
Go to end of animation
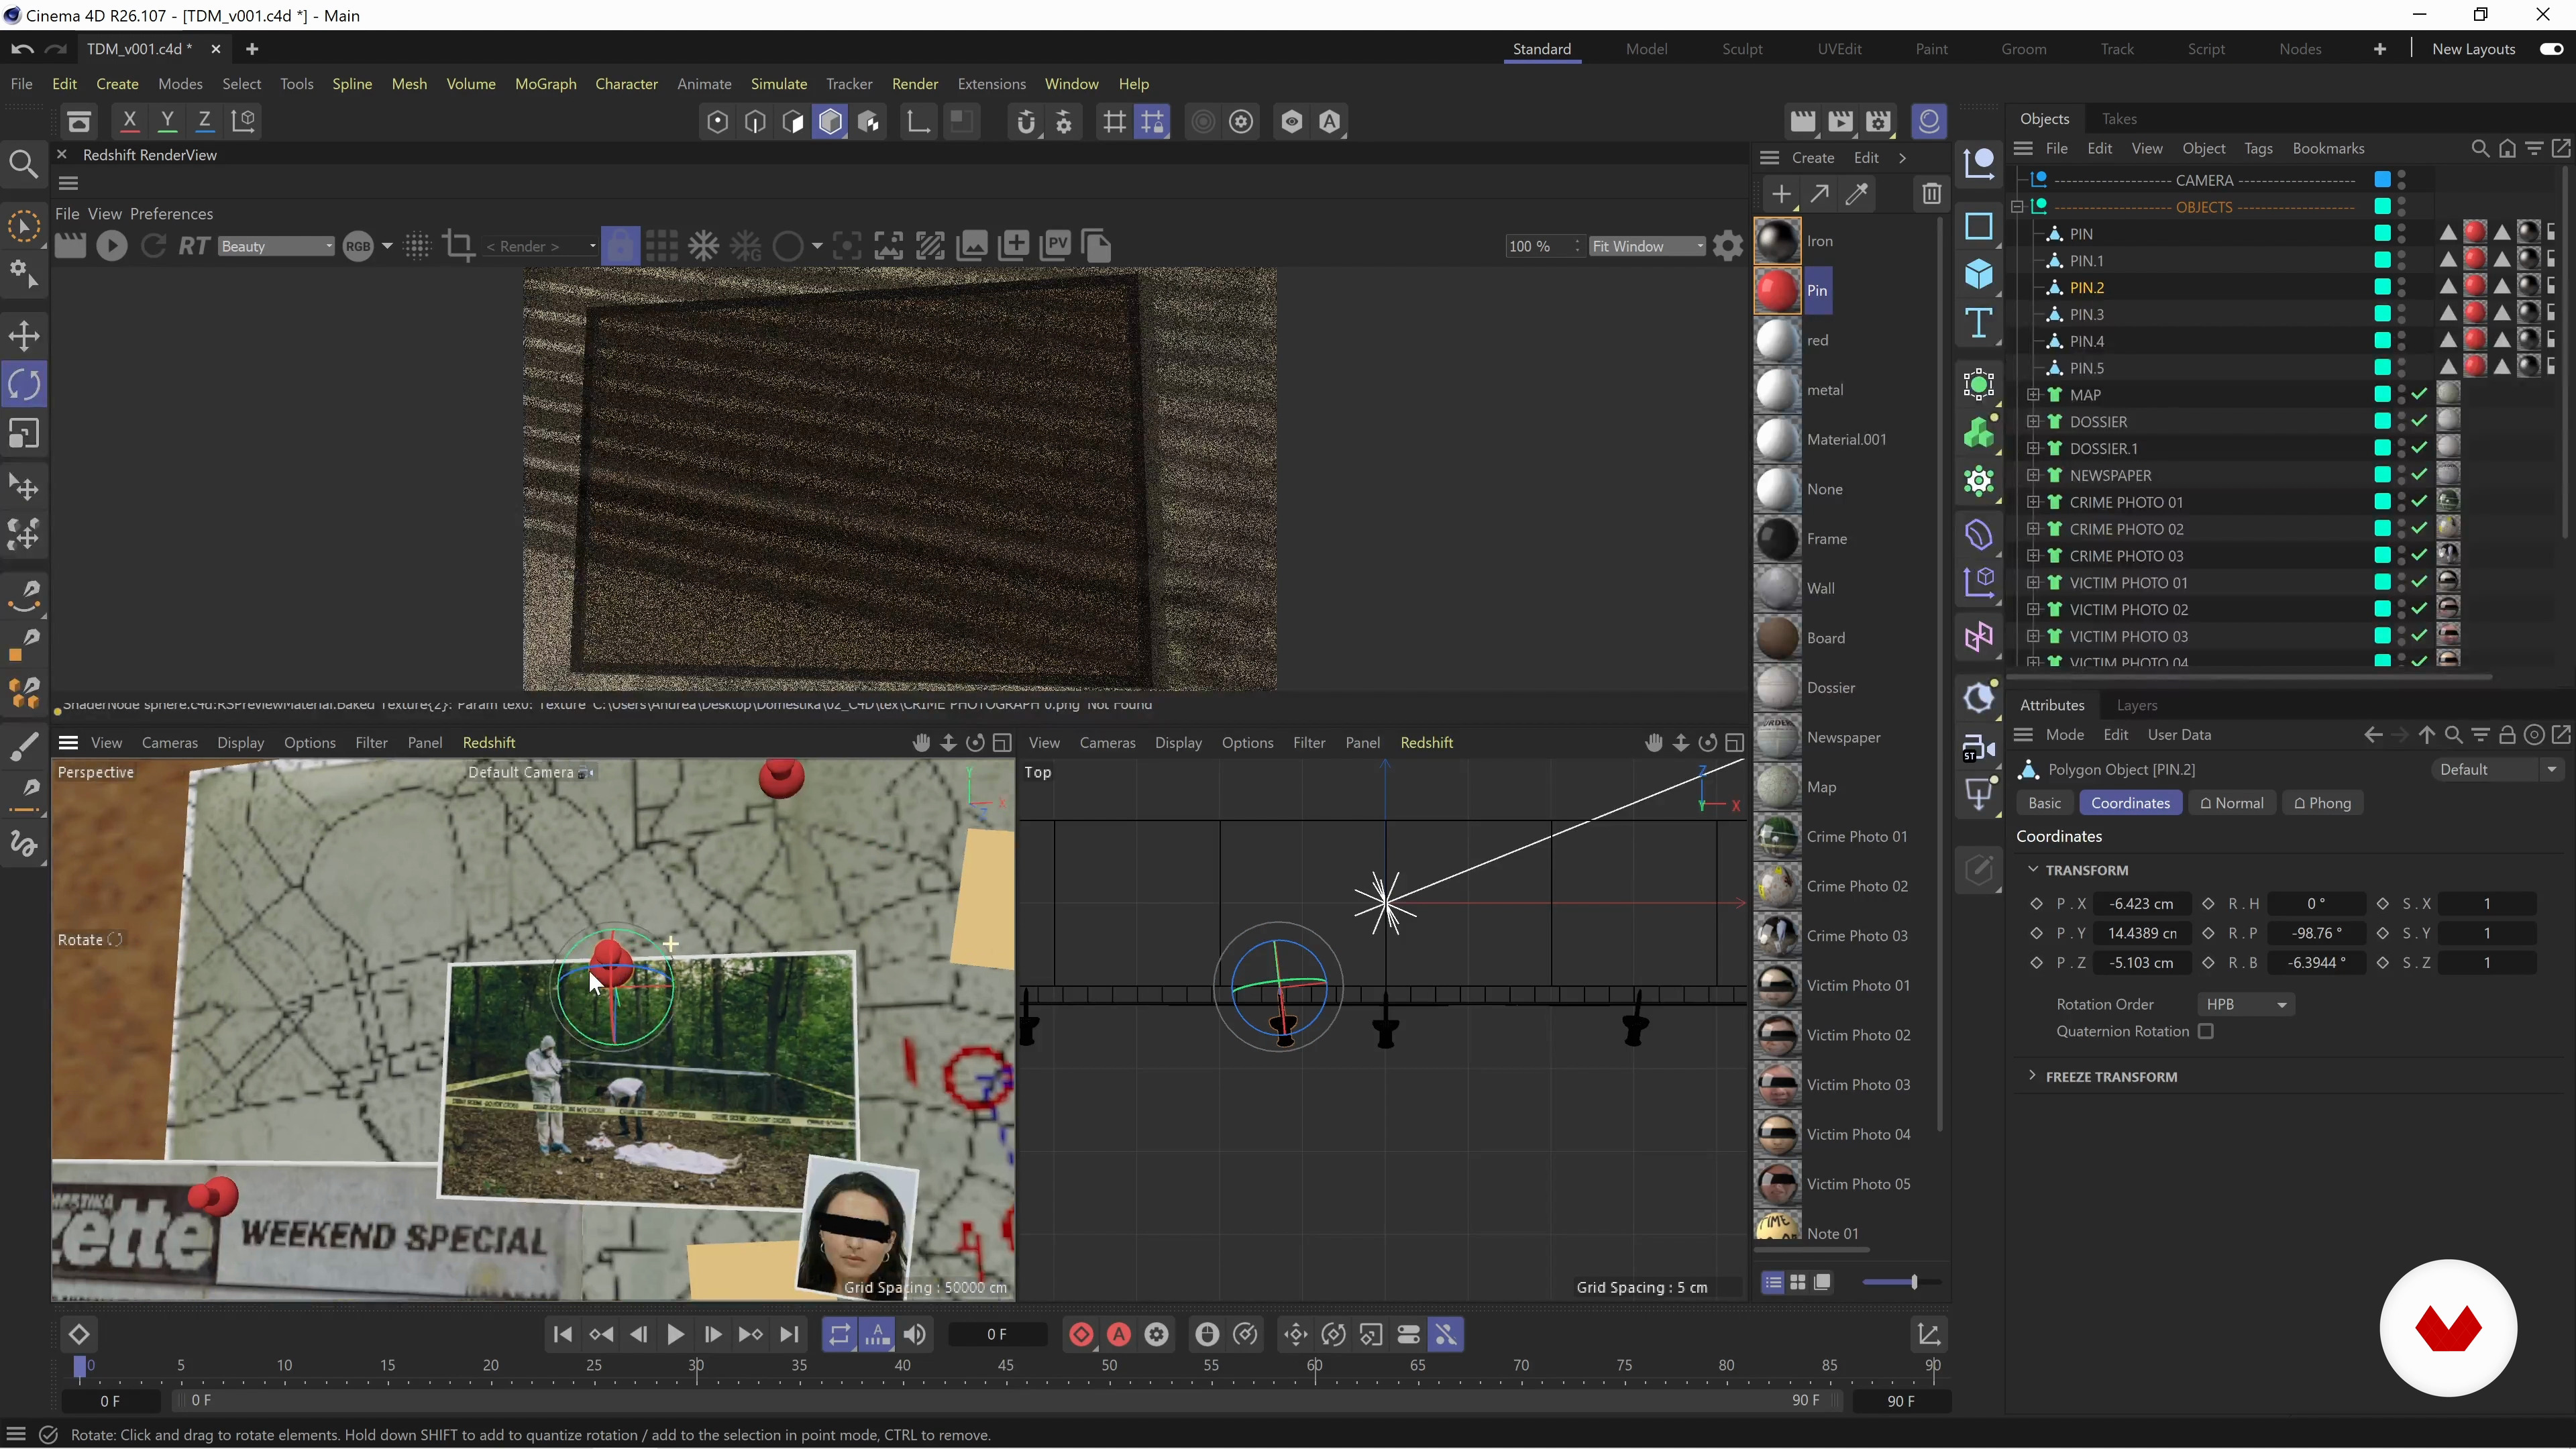[x=789, y=1335]
